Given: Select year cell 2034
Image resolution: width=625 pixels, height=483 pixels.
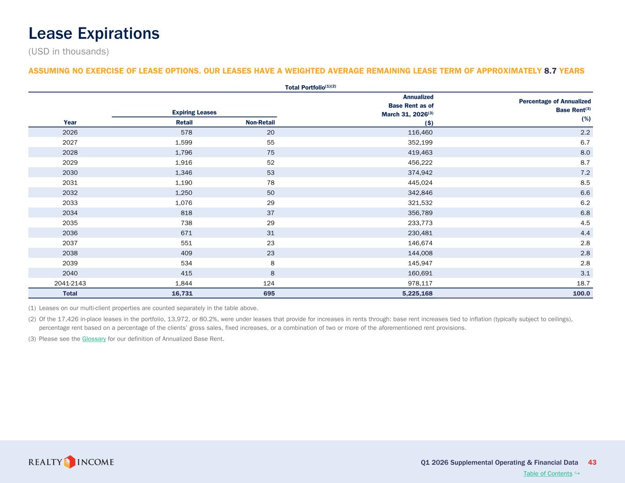Looking at the screenshot, I should click(x=70, y=213).
